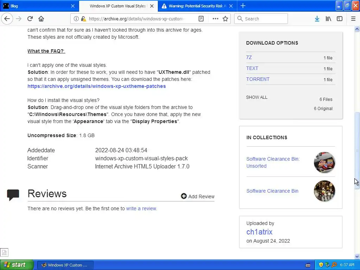
Task: Toggle reader view icon
Action: [x=201, y=19]
